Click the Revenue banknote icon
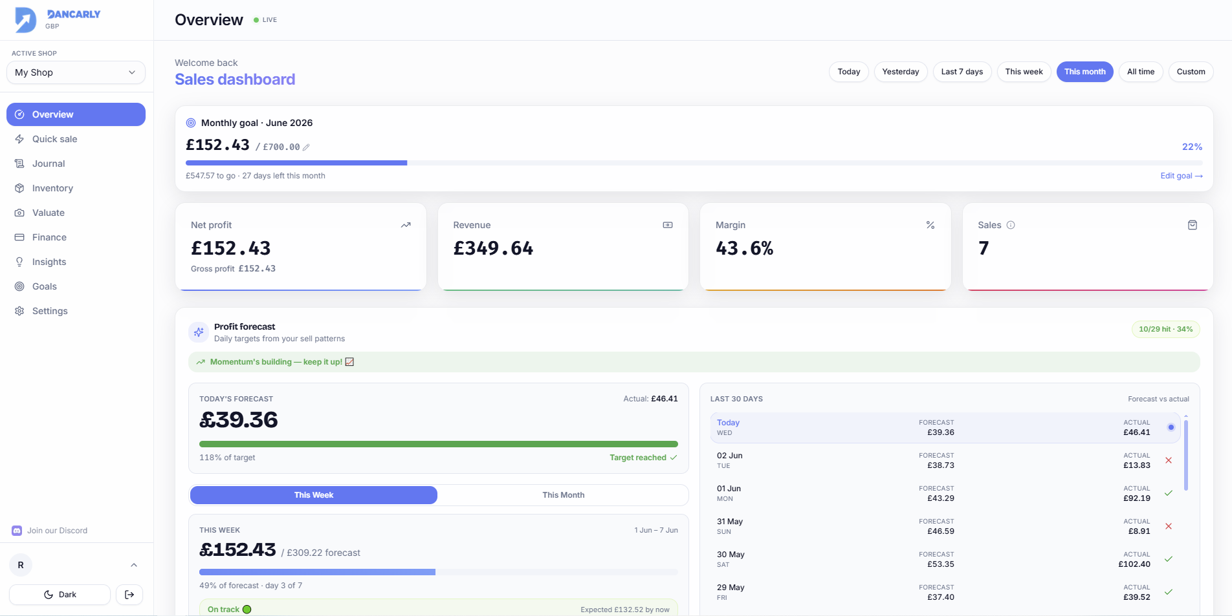The width and height of the screenshot is (1232, 616). tap(668, 225)
